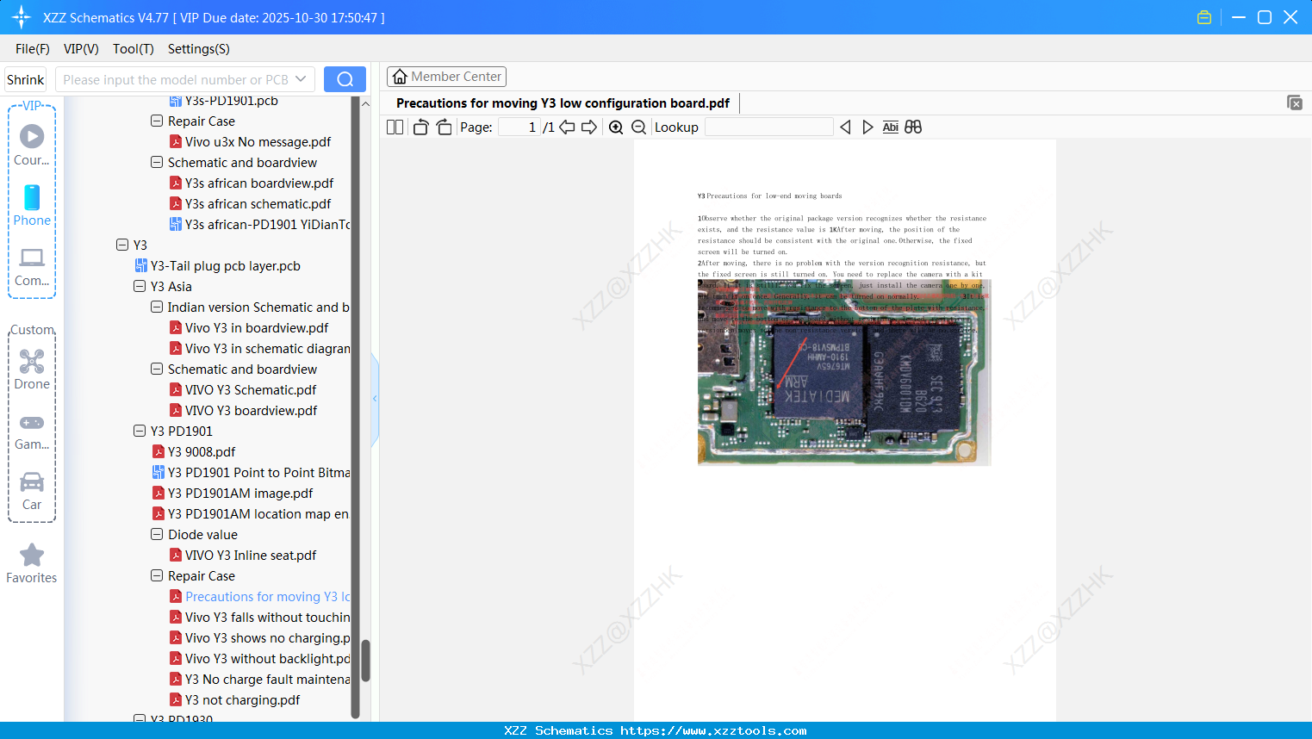This screenshot has height=739, width=1312.
Task: Switch to two-page view layout
Action: click(x=394, y=127)
